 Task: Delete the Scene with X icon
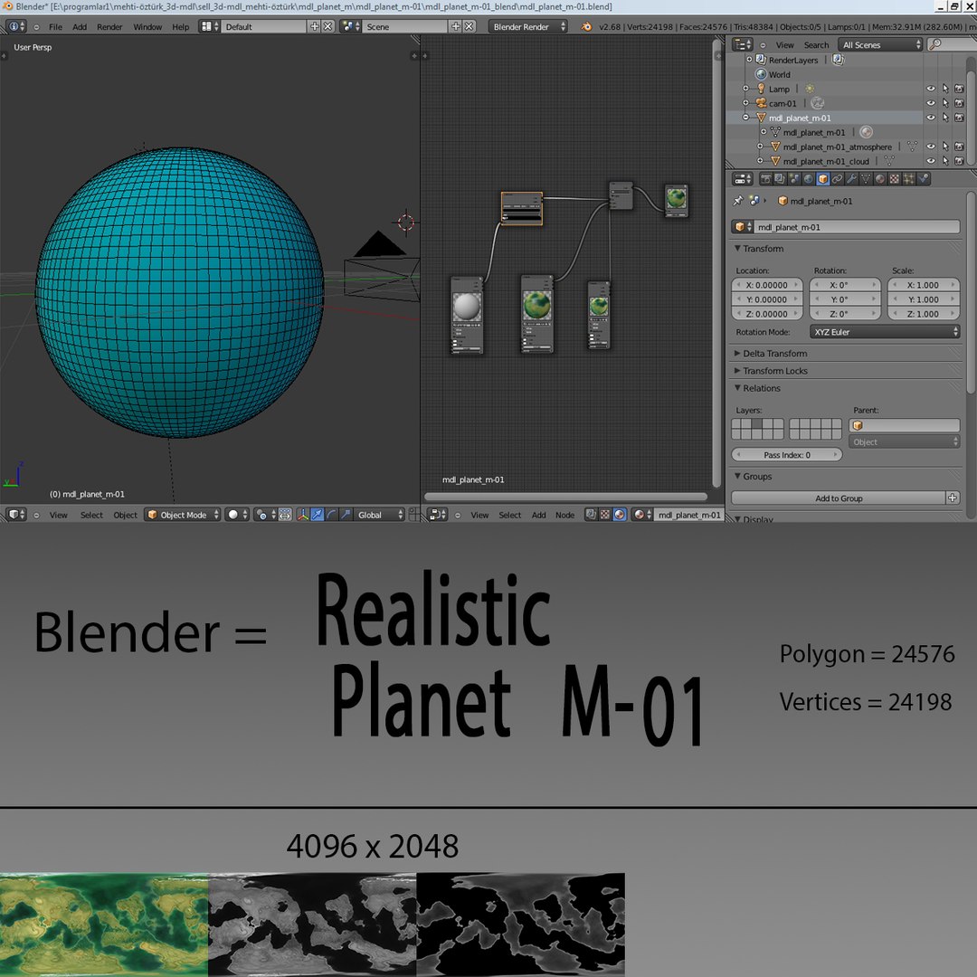(x=470, y=27)
